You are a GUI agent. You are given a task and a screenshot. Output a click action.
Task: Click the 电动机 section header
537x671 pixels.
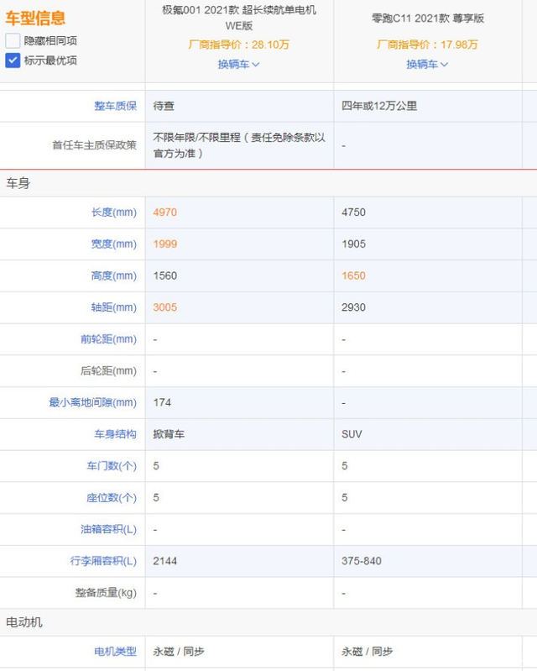(24, 621)
